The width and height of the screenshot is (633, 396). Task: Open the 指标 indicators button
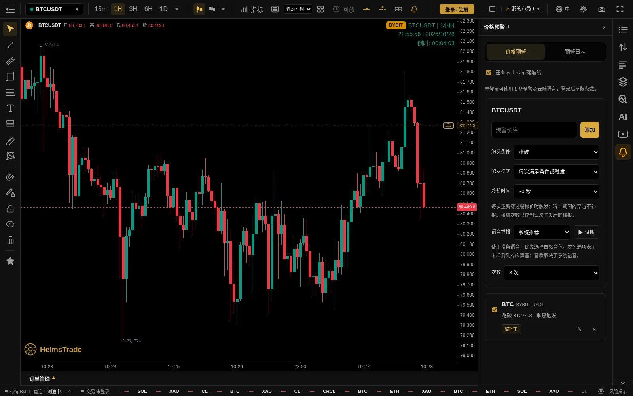click(252, 9)
